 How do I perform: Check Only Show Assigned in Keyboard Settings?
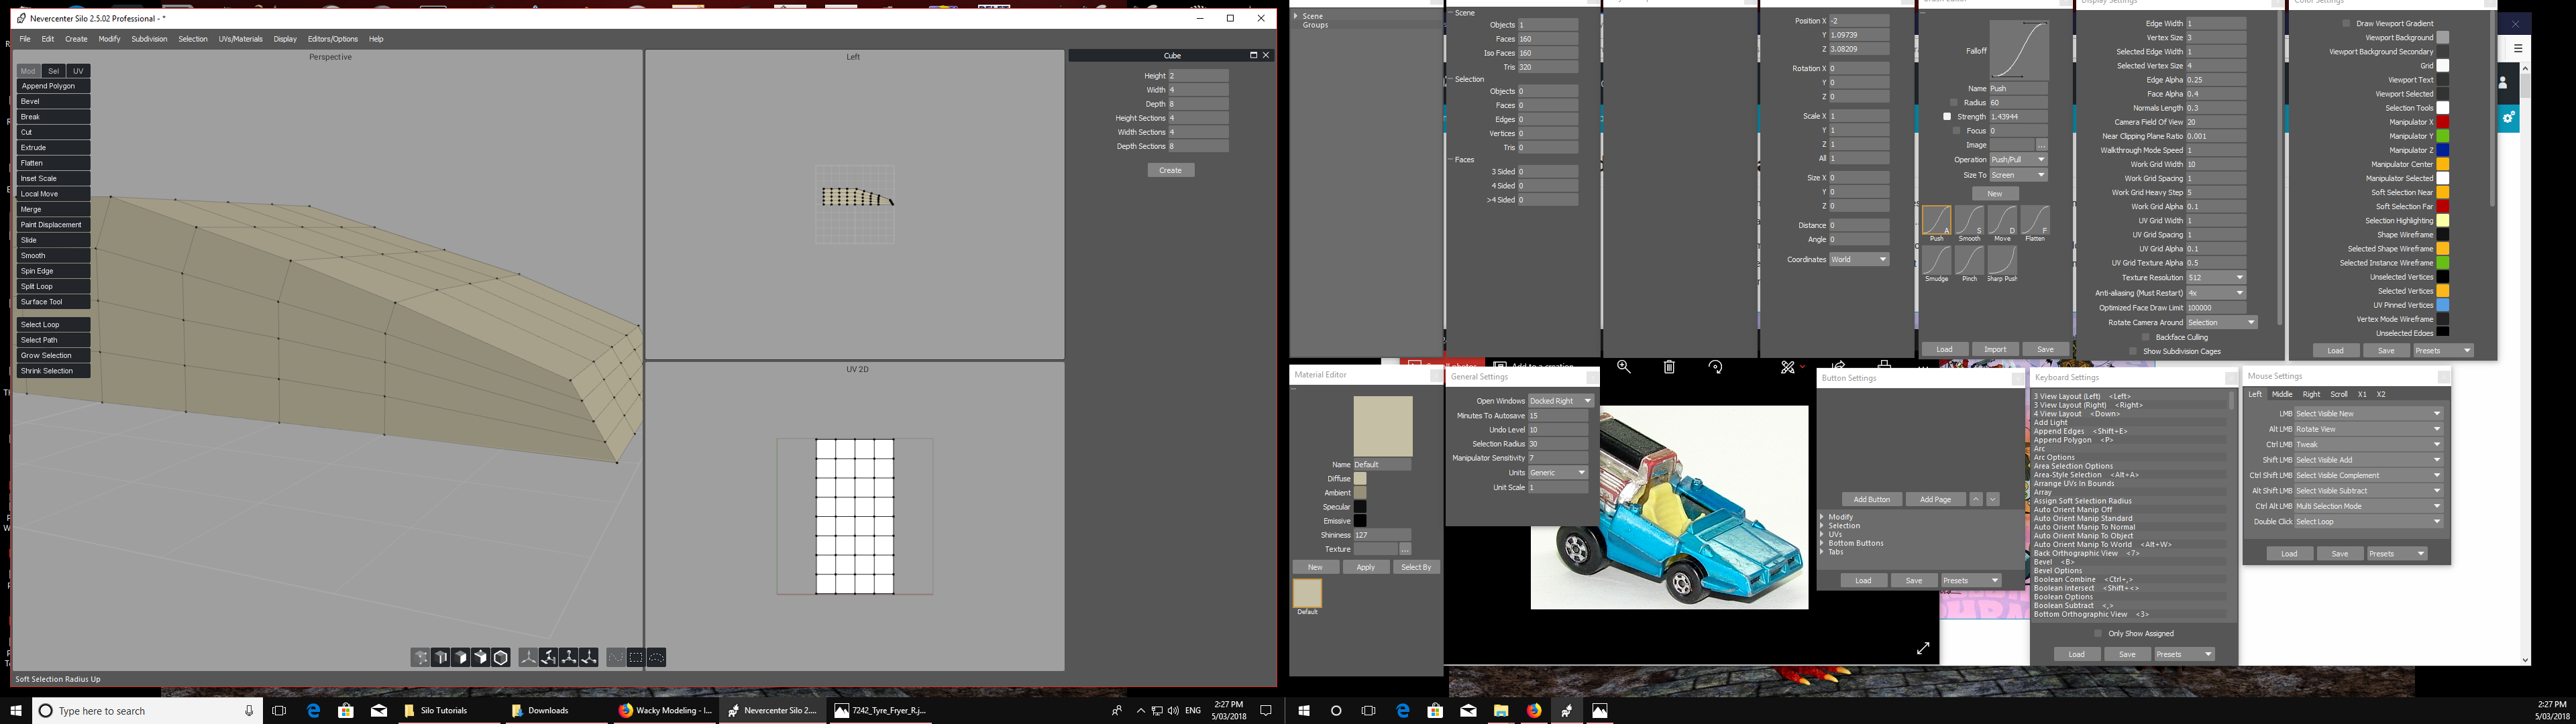click(x=2097, y=634)
